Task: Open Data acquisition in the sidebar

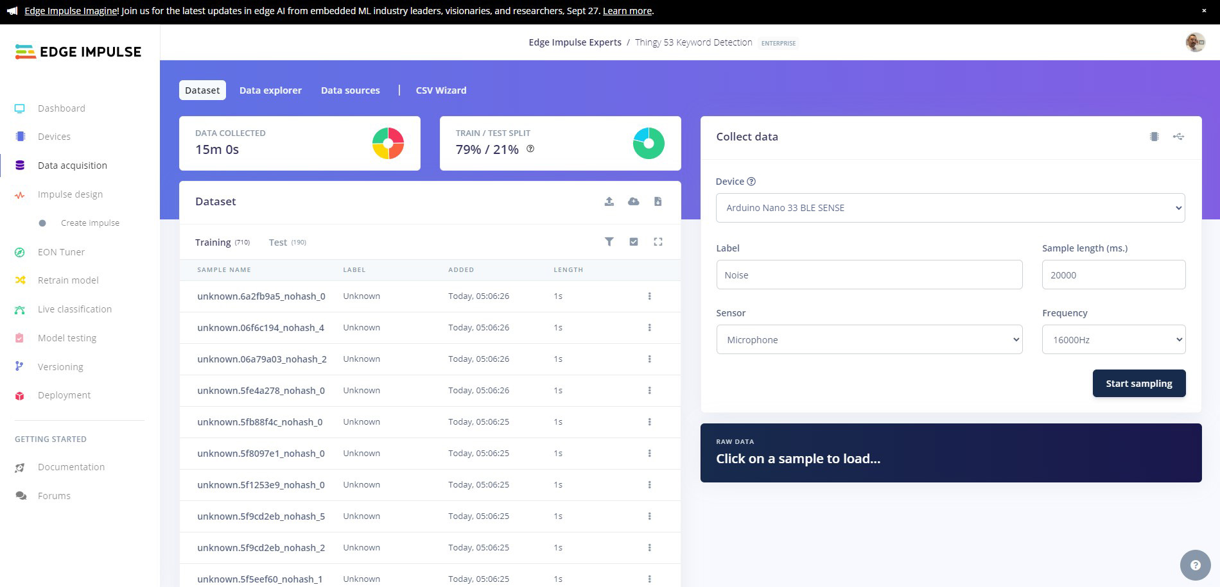Action: point(72,166)
